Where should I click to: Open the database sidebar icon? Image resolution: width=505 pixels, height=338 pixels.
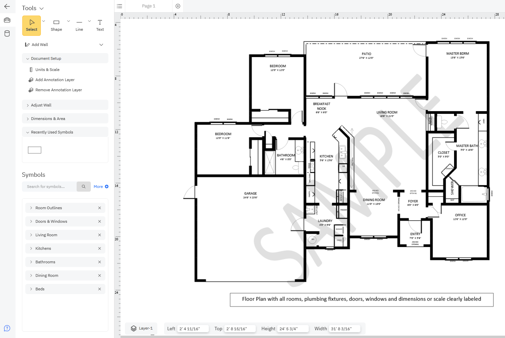[x=7, y=33]
